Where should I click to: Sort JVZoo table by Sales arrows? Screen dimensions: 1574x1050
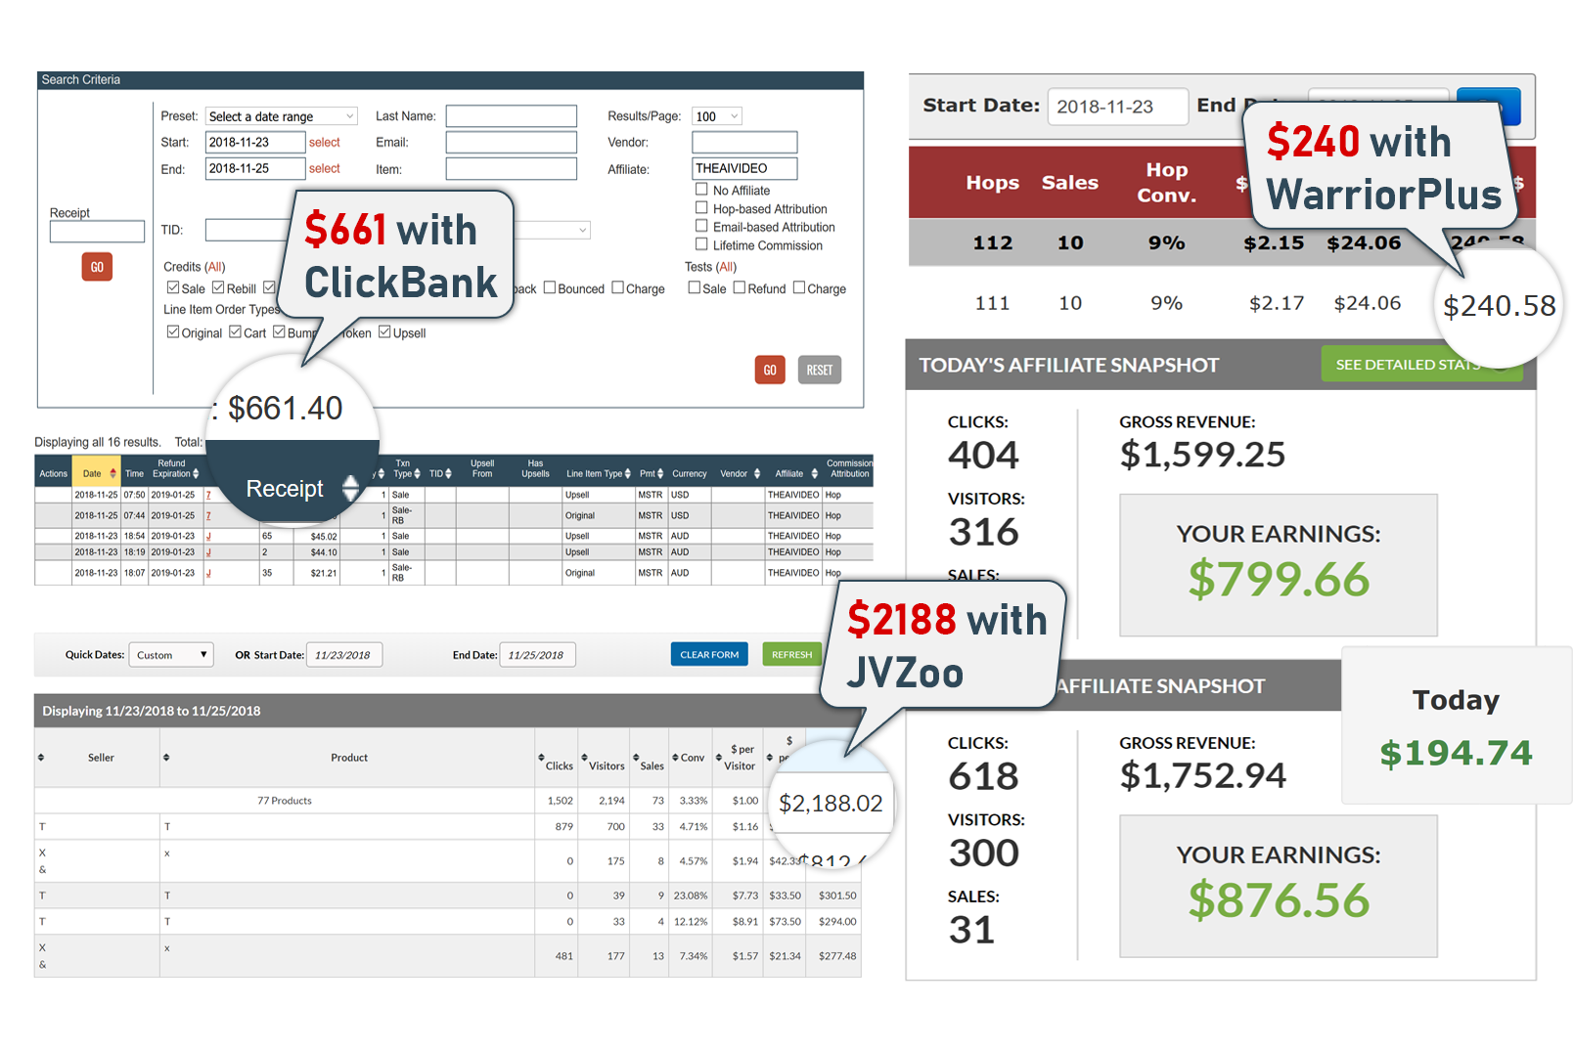[x=636, y=757]
